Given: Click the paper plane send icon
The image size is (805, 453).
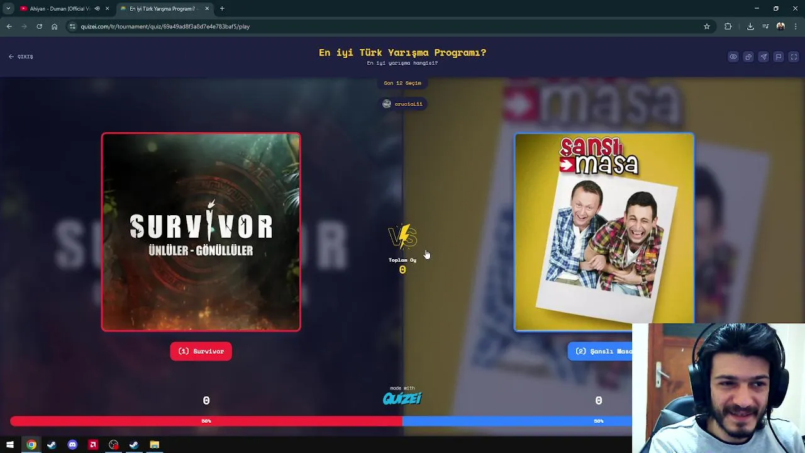Looking at the screenshot, I should [763, 57].
